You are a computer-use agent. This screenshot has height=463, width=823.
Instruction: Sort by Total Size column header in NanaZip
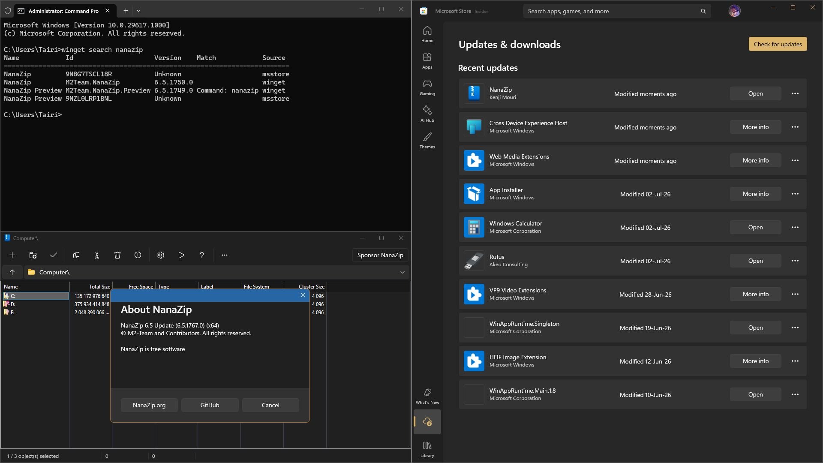[x=91, y=287]
